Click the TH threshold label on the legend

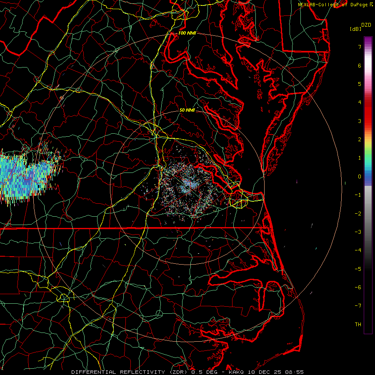[x=358, y=325]
